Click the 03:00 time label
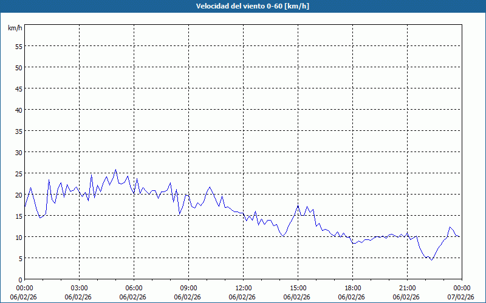Screen dimensions: 486x303 79,288
